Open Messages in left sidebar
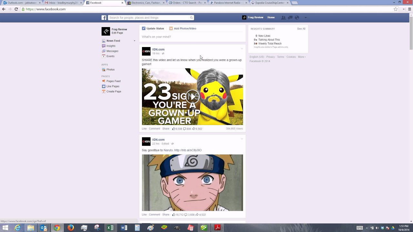Image resolution: width=413 pixels, height=232 pixels. point(112,51)
